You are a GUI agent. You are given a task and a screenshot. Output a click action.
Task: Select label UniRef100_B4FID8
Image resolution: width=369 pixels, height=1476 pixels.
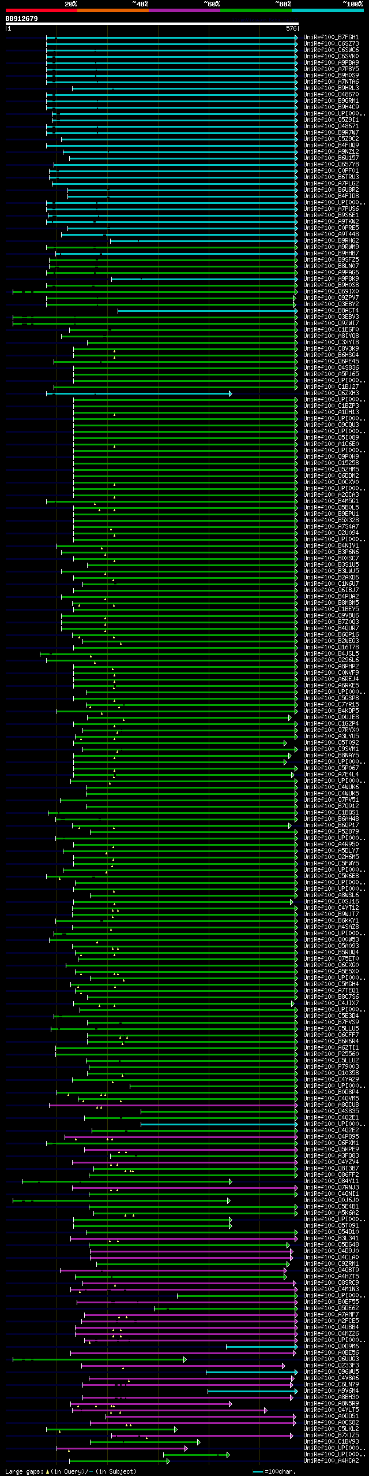[331, 196]
